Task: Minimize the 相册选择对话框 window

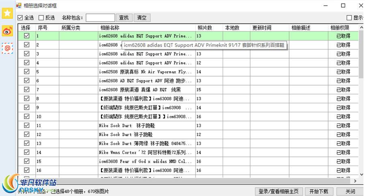Action: point(326,6)
